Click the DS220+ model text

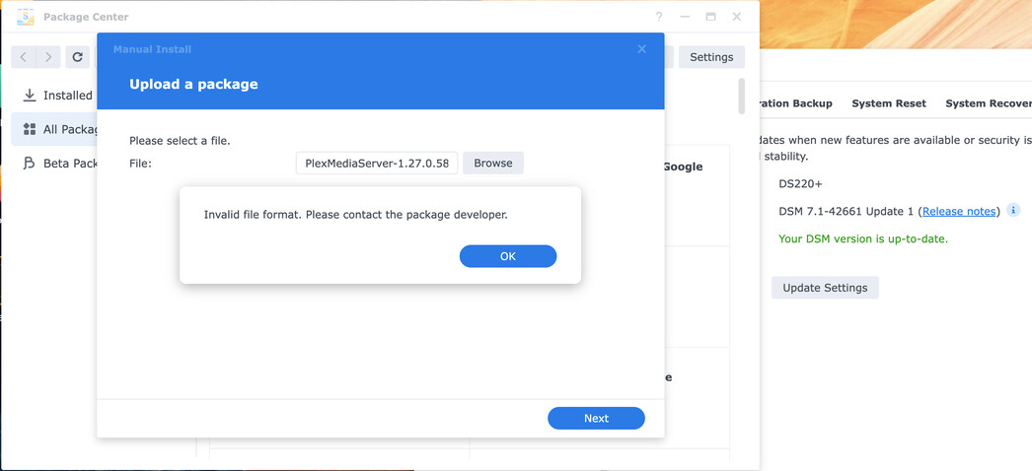coord(800,184)
